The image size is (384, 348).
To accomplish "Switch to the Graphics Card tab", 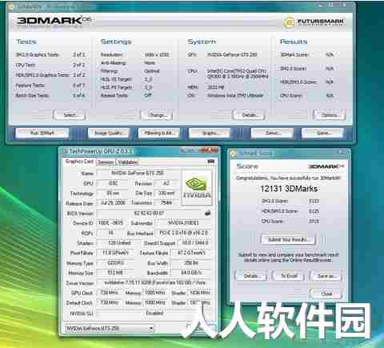I will tap(79, 162).
